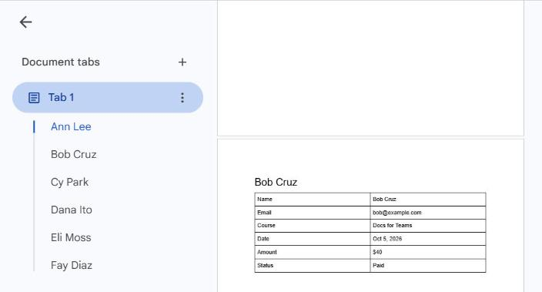Select Tab 1 in document tabs

pos(108,98)
